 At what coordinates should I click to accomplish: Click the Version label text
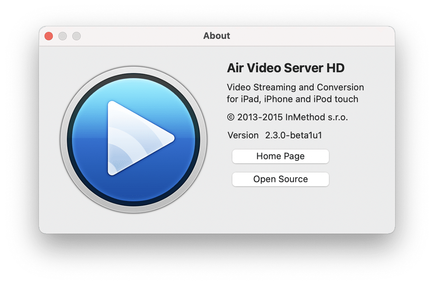coord(243,135)
